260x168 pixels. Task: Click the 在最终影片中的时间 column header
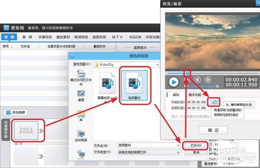pos(61,46)
